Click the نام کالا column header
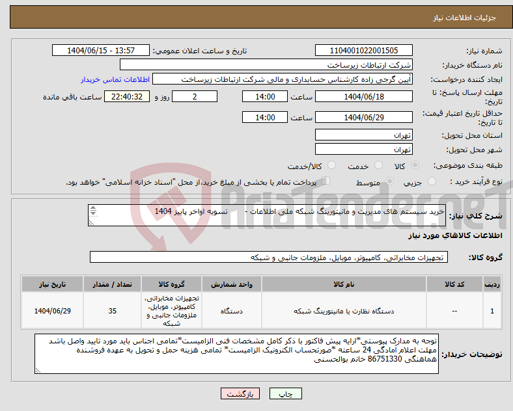 (344, 284)
